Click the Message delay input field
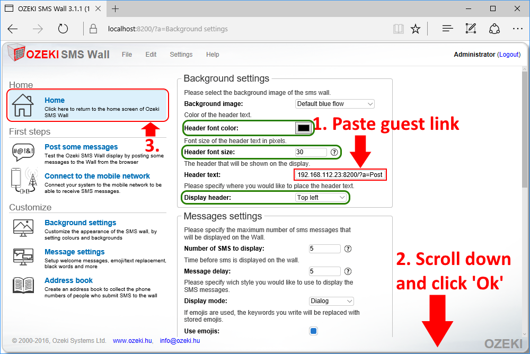This screenshot has width=530, height=354. pos(324,271)
